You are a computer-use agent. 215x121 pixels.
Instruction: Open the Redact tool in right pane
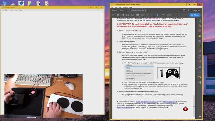[x=200, y=51]
